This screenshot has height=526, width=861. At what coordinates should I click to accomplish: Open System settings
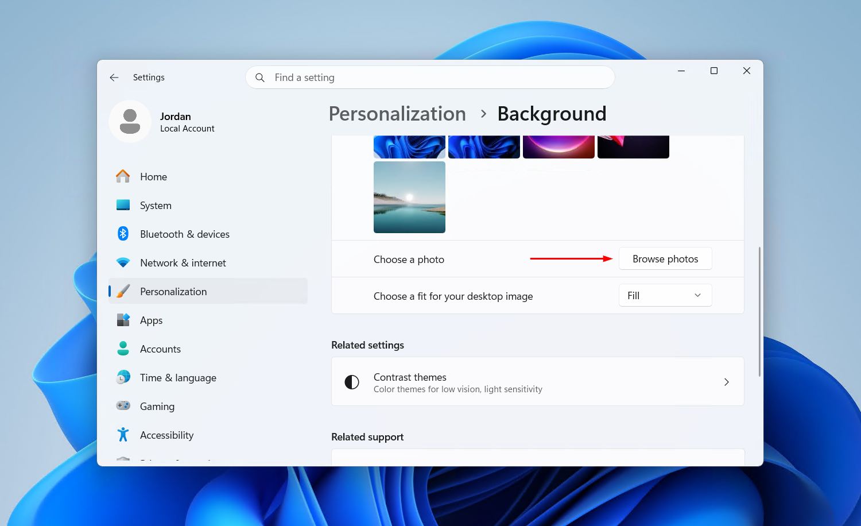208,205
